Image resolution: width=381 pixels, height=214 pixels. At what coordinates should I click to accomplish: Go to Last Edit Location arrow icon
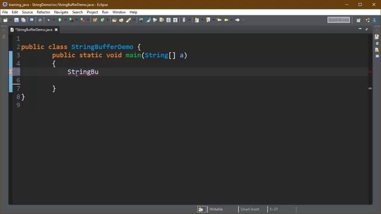point(219,20)
